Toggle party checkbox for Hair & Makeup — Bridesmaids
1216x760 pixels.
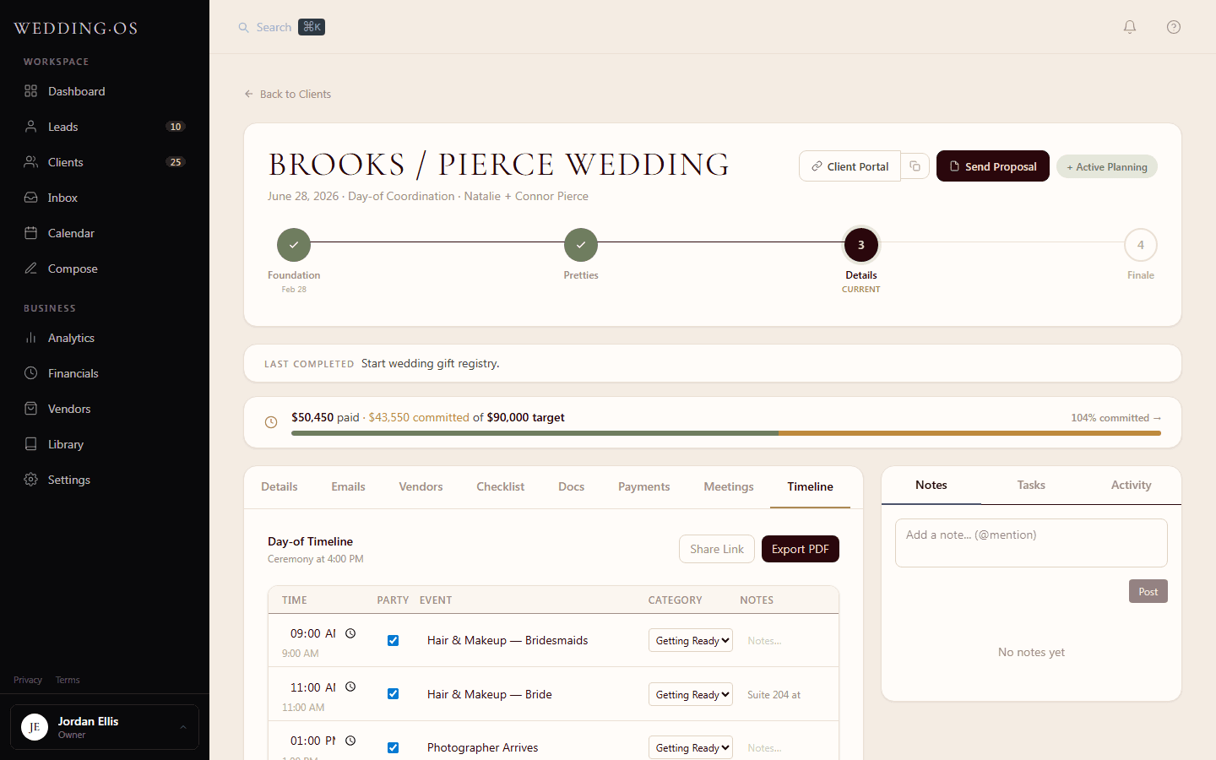point(393,640)
